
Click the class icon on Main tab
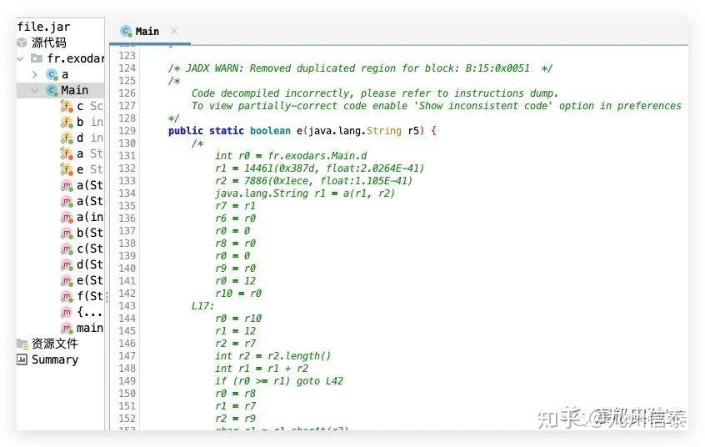126,31
